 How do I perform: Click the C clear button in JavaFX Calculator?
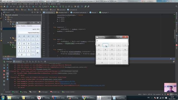tap(112, 45)
